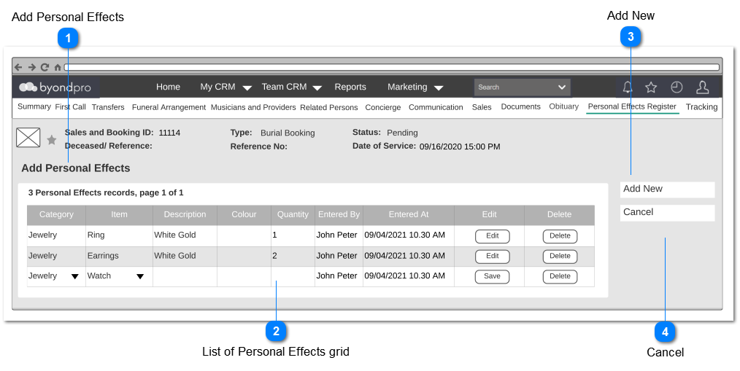740x371 pixels.
Task: Open the user profile icon
Action: [703, 87]
